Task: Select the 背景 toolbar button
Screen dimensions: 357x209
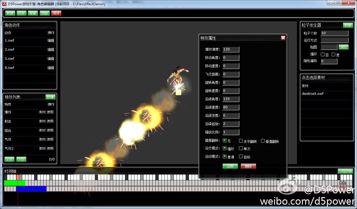Action: pyautogui.click(x=33, y=13)
